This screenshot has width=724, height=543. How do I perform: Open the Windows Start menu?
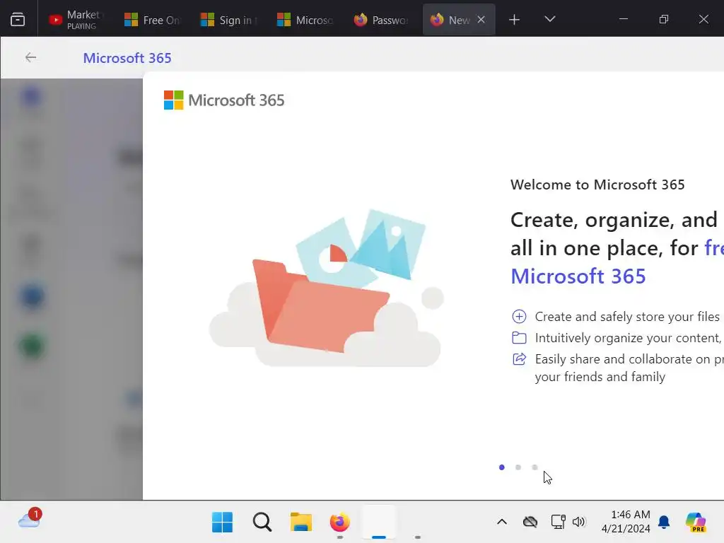point(222,522)
